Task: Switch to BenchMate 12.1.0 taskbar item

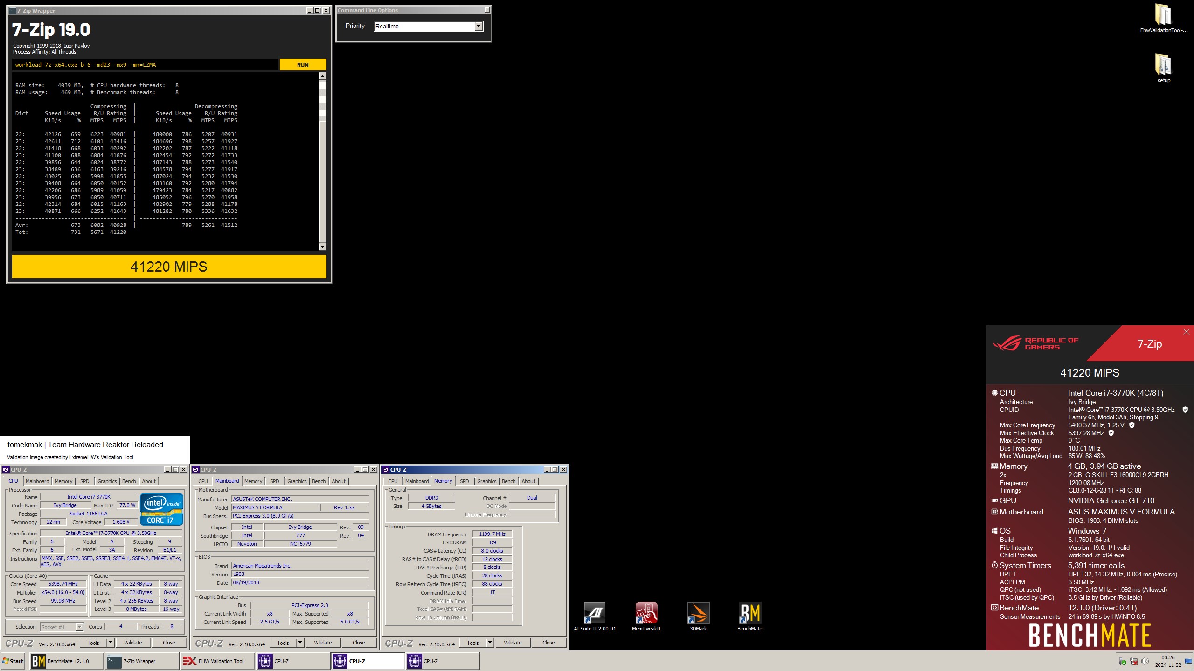Action: point(67,661)
